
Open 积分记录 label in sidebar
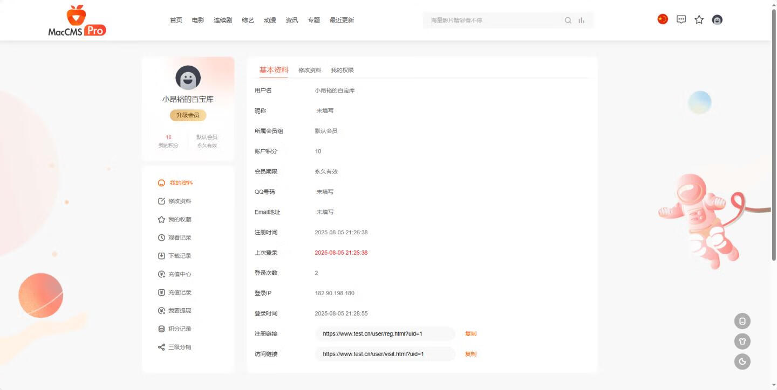click(180, 329)
